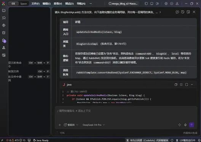Click the 转到文件 shortcut hint
The height and width of the screenshot is (142, 201).
(x=29, y=72)
